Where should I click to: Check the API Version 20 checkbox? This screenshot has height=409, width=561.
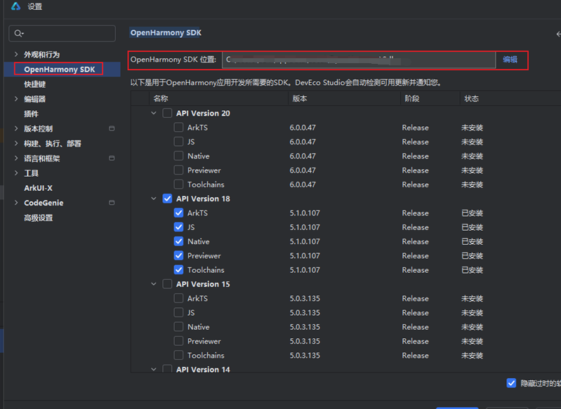(x=167, y=114)
